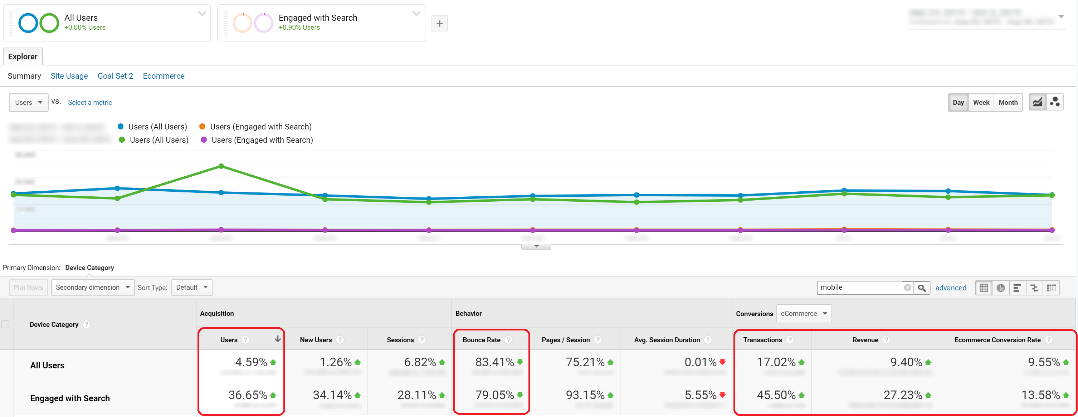Switch to the comparison view icon
Viewport: 1078px width, 417px height.
click(x=1034, y=288)
